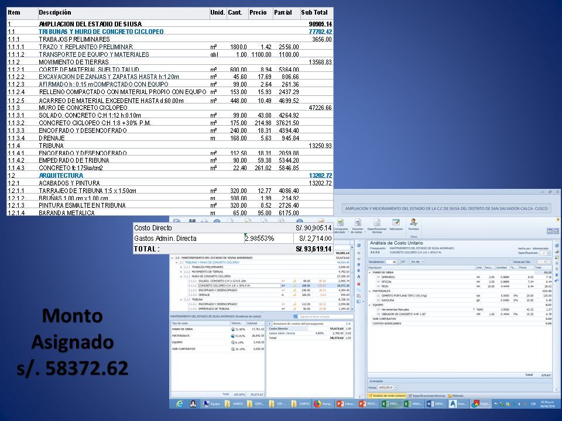Click the blue down arrow in budget sidebar
The height and width of the screenshot is (421, 562).
(x=358, y=271)
